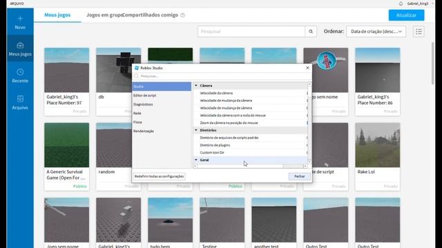Click the help icon next to Compartilhados comigo

[x=182, y=15]
